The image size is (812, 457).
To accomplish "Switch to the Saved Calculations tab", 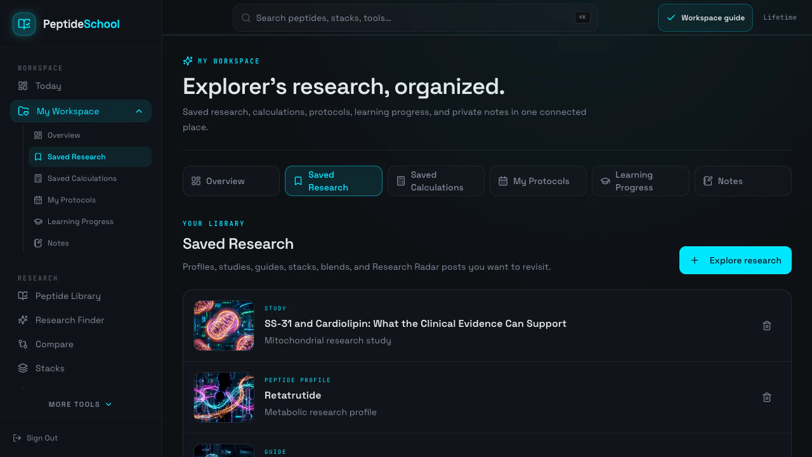I will pos(436,181).
